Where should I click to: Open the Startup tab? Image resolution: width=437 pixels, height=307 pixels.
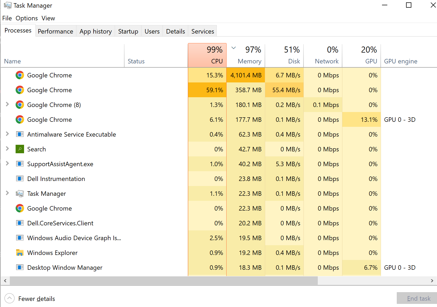click(x=128, y=31)
